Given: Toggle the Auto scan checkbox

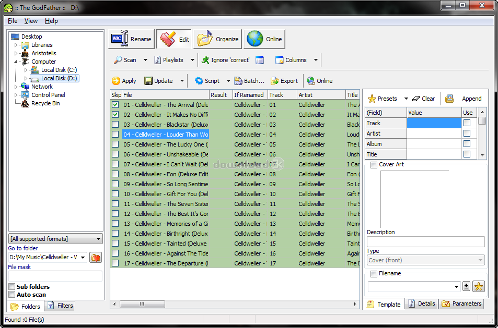Looking at the screenshot, I should (x=12, y=295).
